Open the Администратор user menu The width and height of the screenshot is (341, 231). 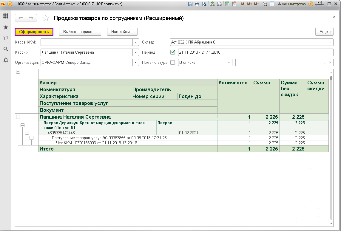tap(291, 4)
